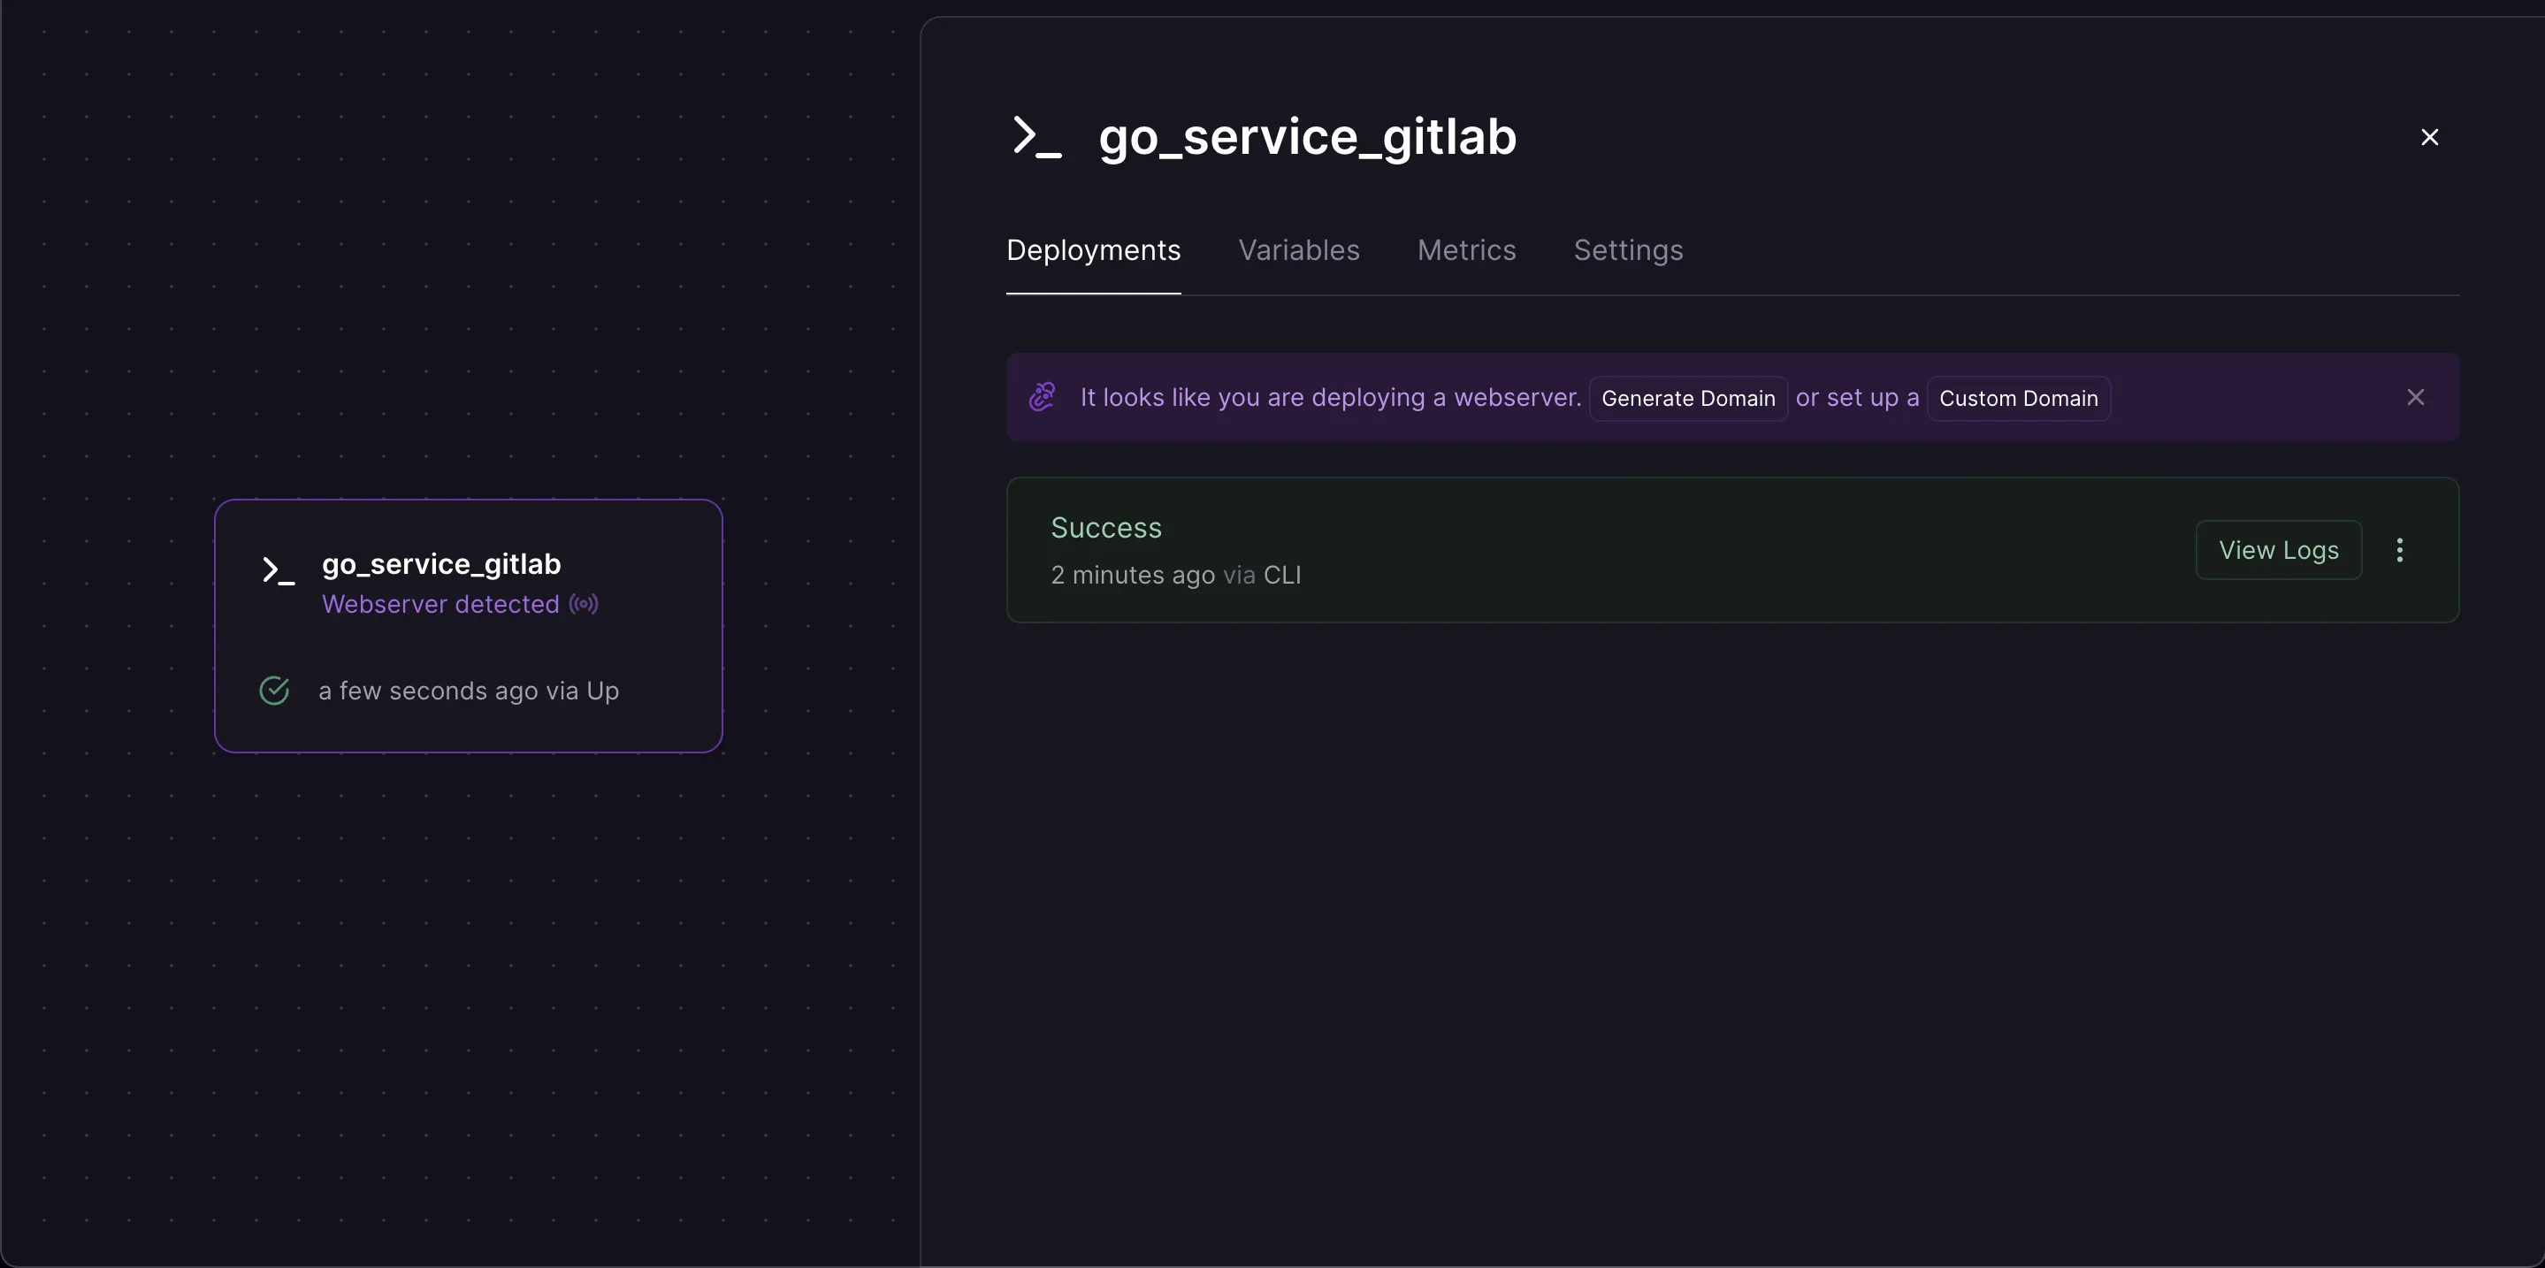Click the webserver broadcast signal icon
Viewport: 2545px width, 1268px height.
pyautogui.click(x=584, y=604)
